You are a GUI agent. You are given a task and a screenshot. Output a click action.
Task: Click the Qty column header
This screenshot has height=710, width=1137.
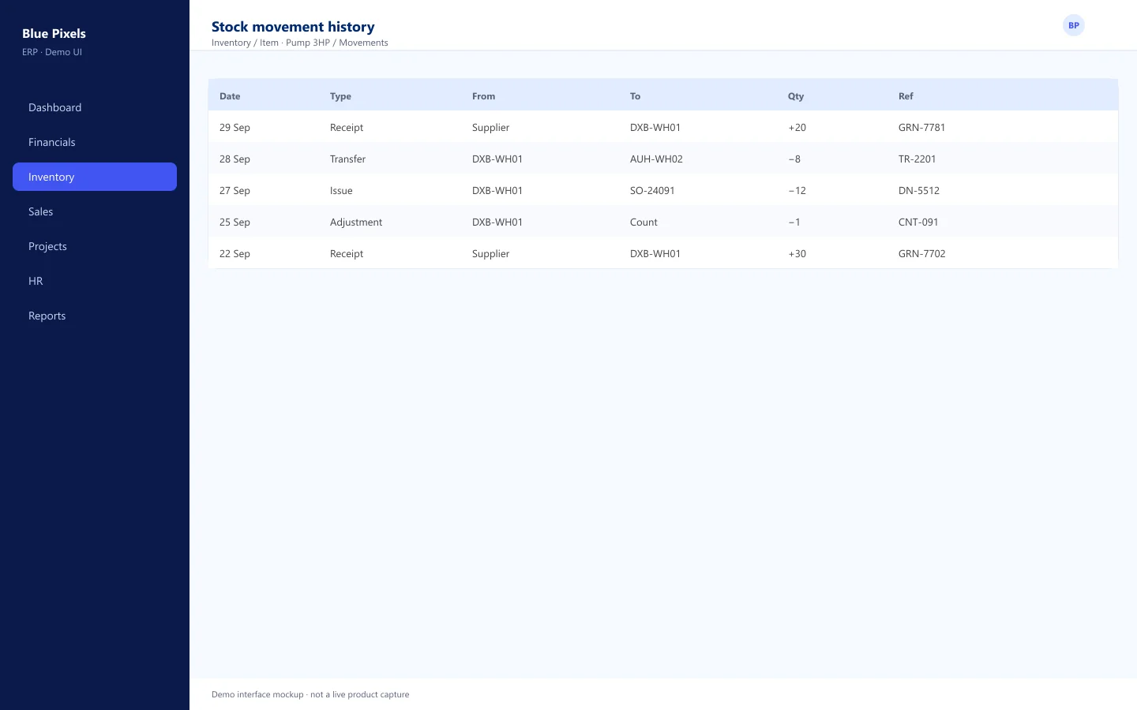pyautogui.click(x=795, y=96)
